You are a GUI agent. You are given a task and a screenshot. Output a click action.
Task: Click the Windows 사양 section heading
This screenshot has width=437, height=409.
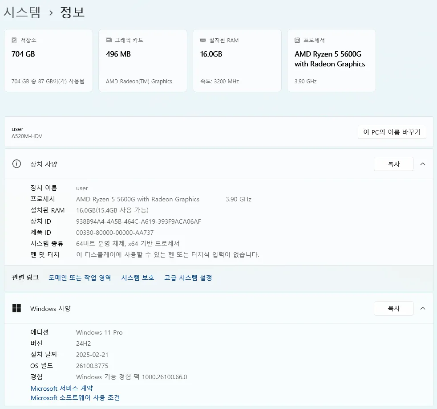point(50,309)
